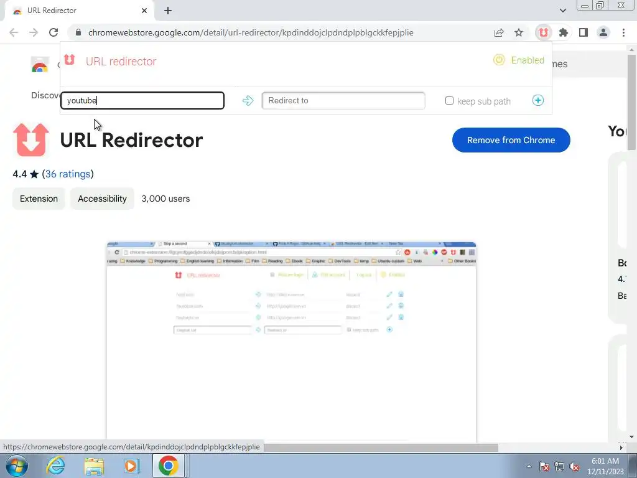The image size is (637, 478).
Task: Click the URL redirector logo in the popup header
Action: coord(70,60)
